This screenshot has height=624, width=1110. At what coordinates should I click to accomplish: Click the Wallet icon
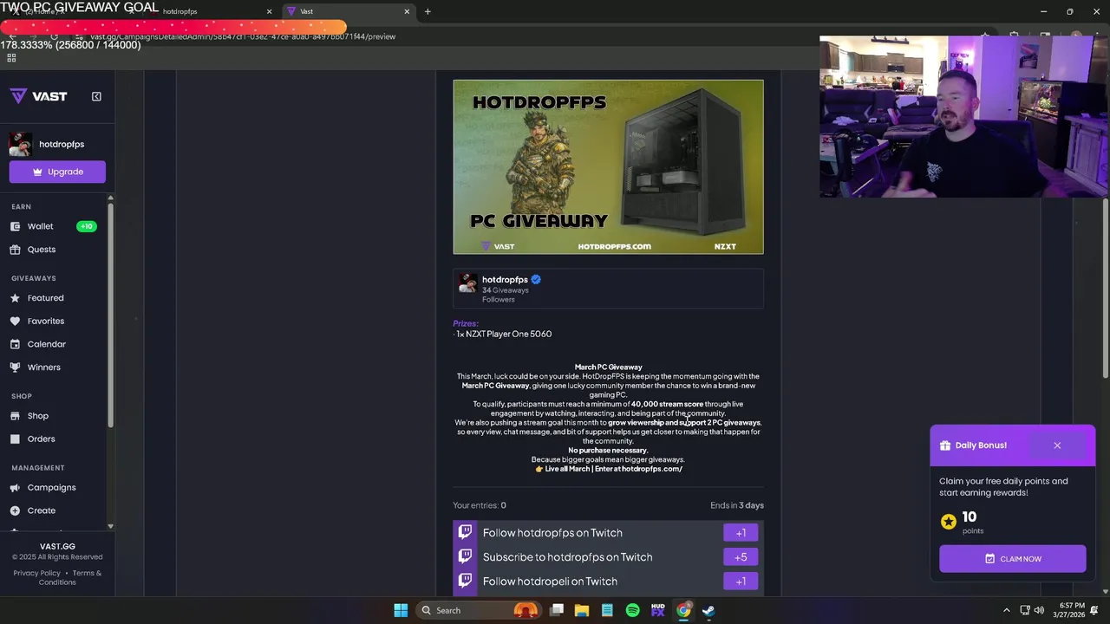tap(15, 226)
